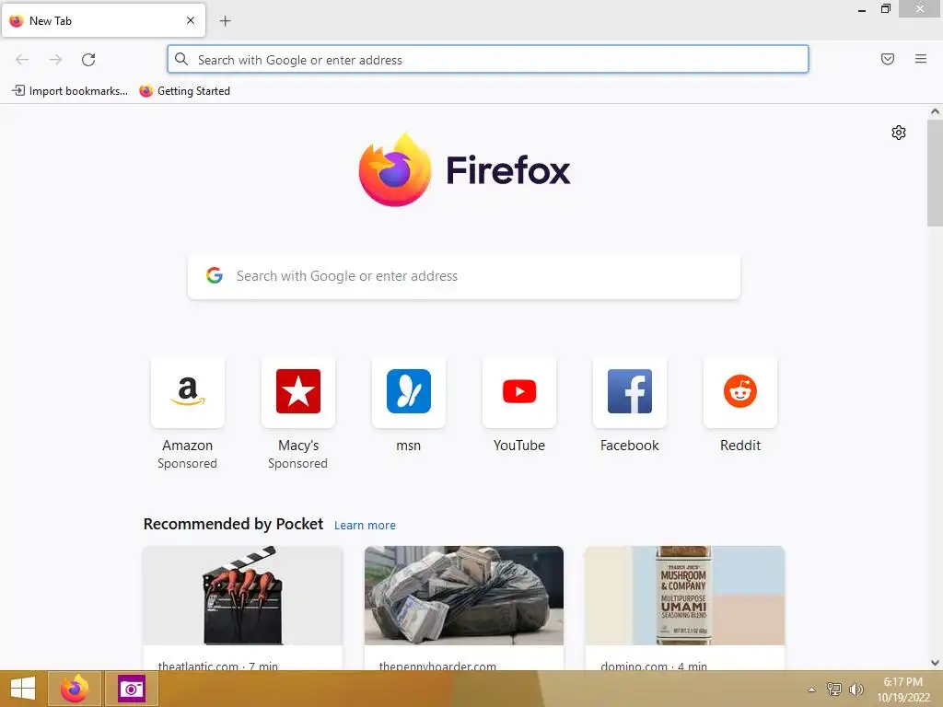Open the theatlantic.com Pocket story thumbnail
This screenshot has height=707, width=943.
pyautogui.click(x=242, y=596)
